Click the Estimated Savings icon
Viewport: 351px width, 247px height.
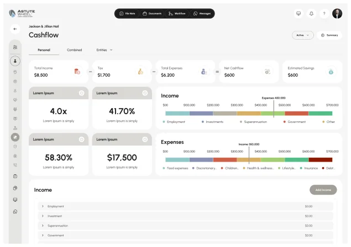(331, 72)
